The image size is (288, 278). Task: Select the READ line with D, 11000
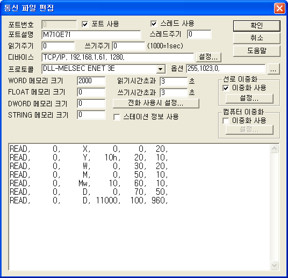pyautogui.click(x=89, y=200)
